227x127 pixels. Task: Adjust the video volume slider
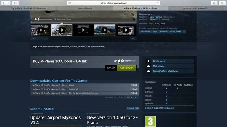(45, 19)
